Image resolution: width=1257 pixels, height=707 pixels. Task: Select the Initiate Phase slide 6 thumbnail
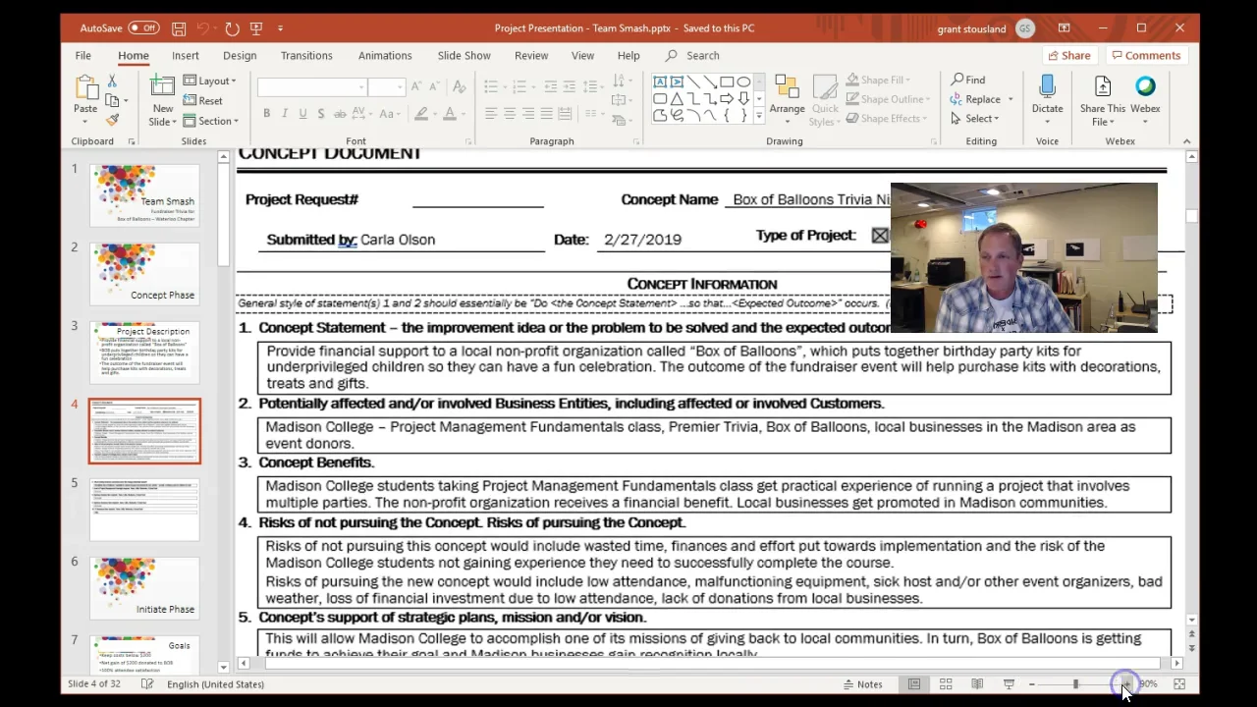tap(144, 589)
